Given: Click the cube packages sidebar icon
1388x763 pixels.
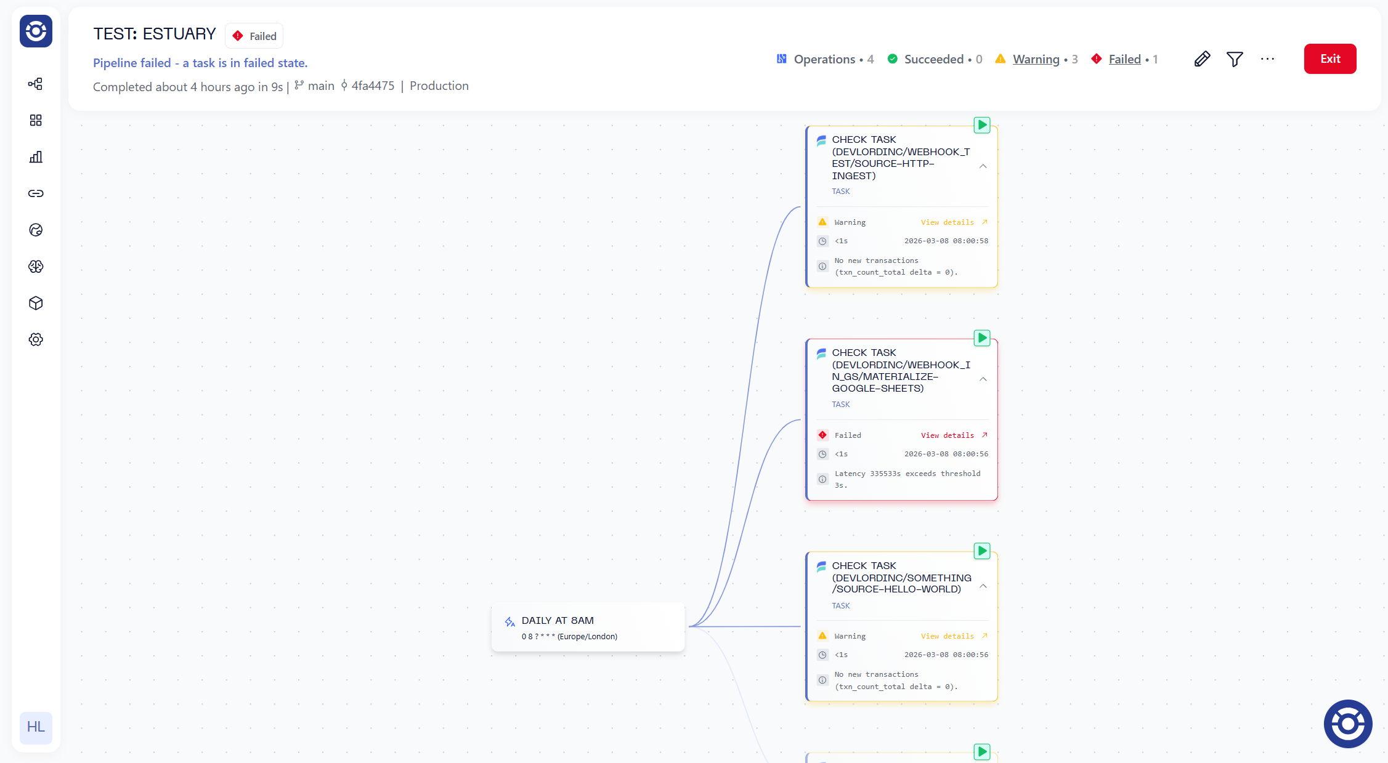Looking at the screenshot, I should 36,303.
